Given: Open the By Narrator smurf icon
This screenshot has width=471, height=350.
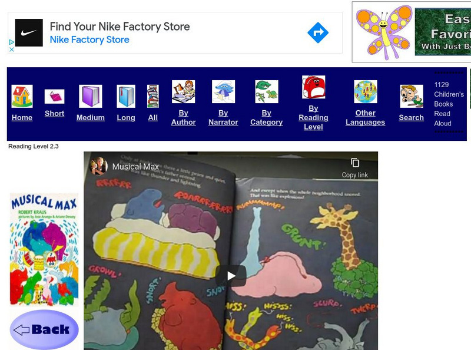Looking at the screenshot, I should click(x=223, y=92).
